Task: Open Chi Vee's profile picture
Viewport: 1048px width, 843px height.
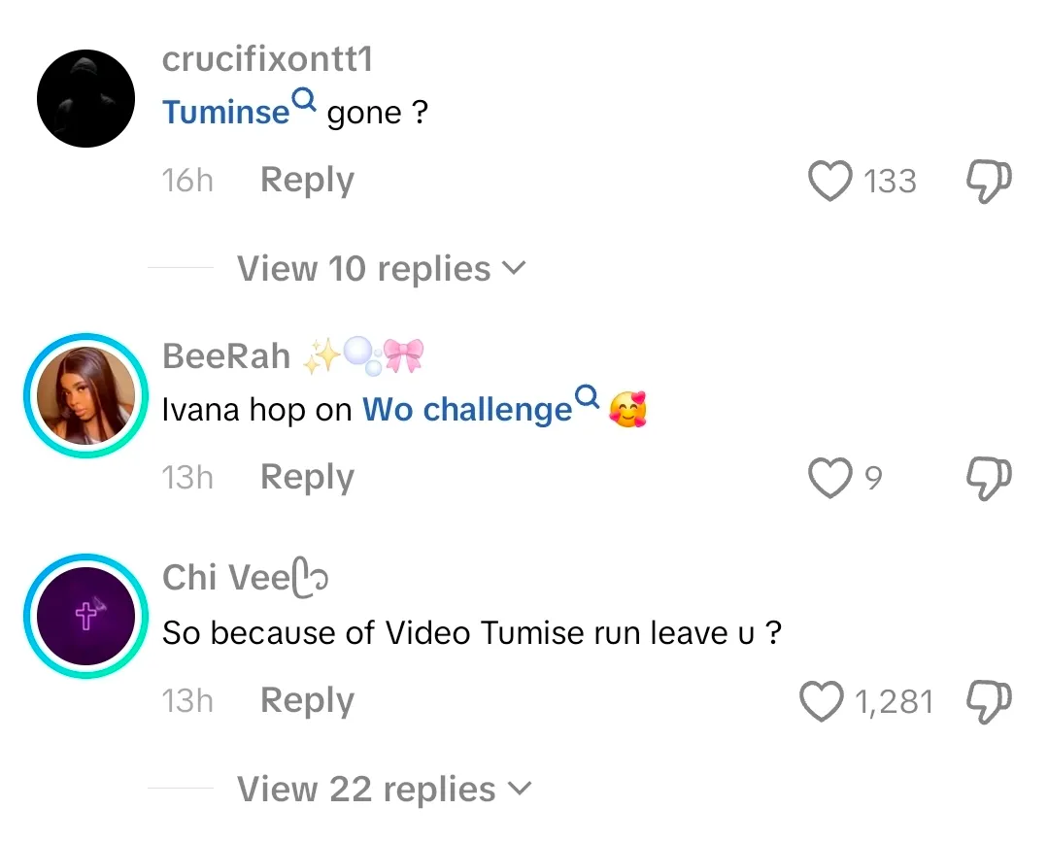Action: coord(85,618)
